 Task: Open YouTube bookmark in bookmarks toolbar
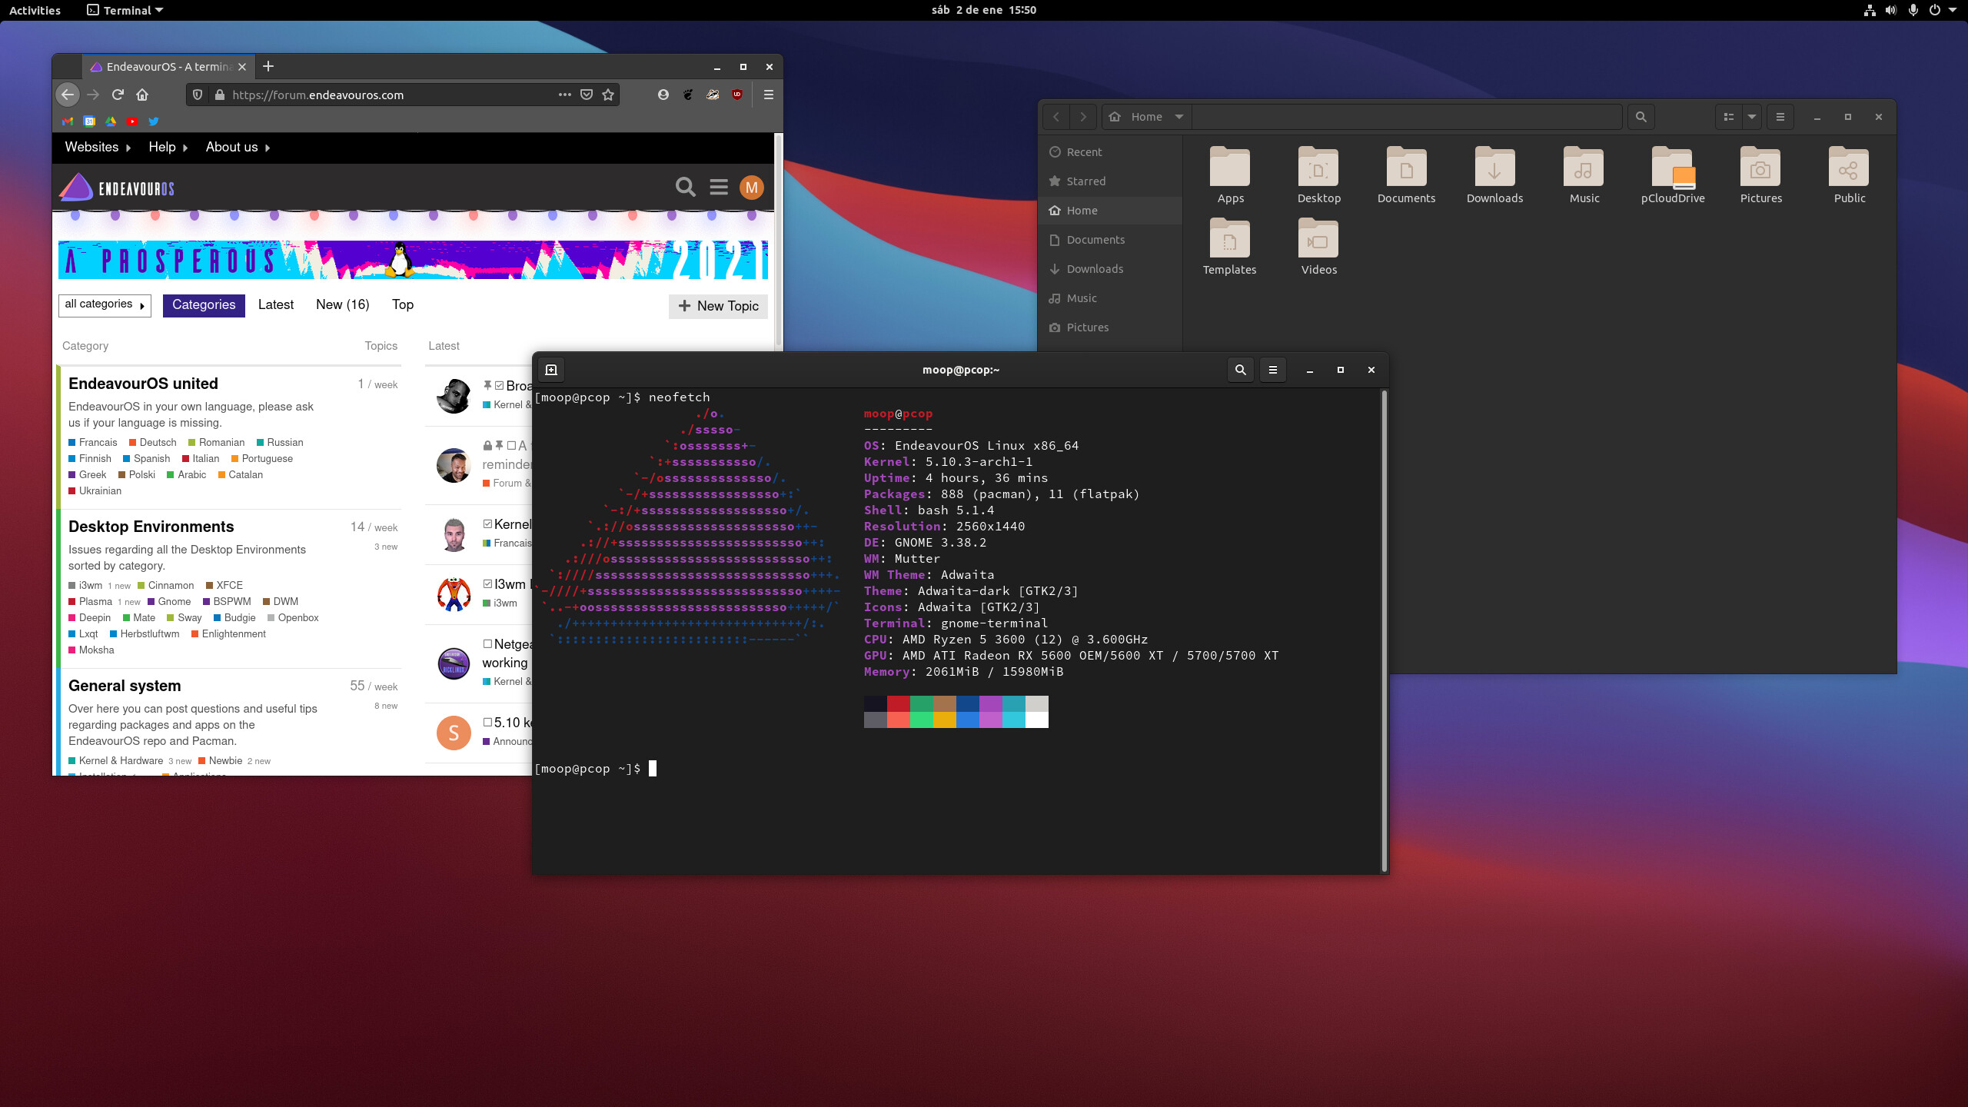132,121
